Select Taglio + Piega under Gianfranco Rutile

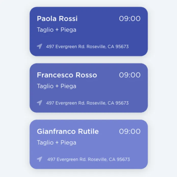pos(57,142)
